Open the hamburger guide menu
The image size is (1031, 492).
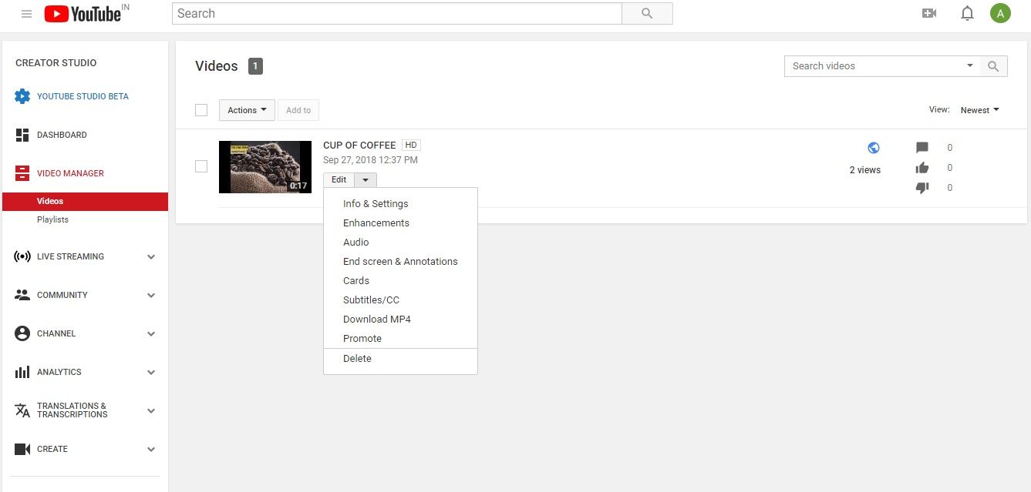[26, 14]
